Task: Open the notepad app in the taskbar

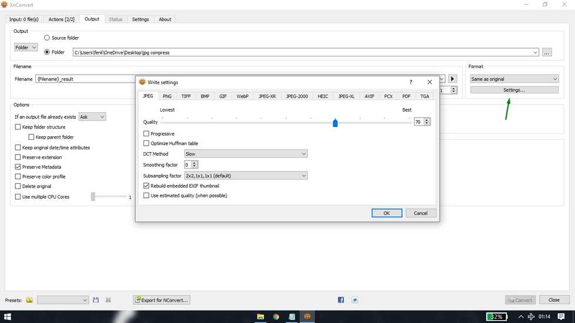Action: pos(292,317)
